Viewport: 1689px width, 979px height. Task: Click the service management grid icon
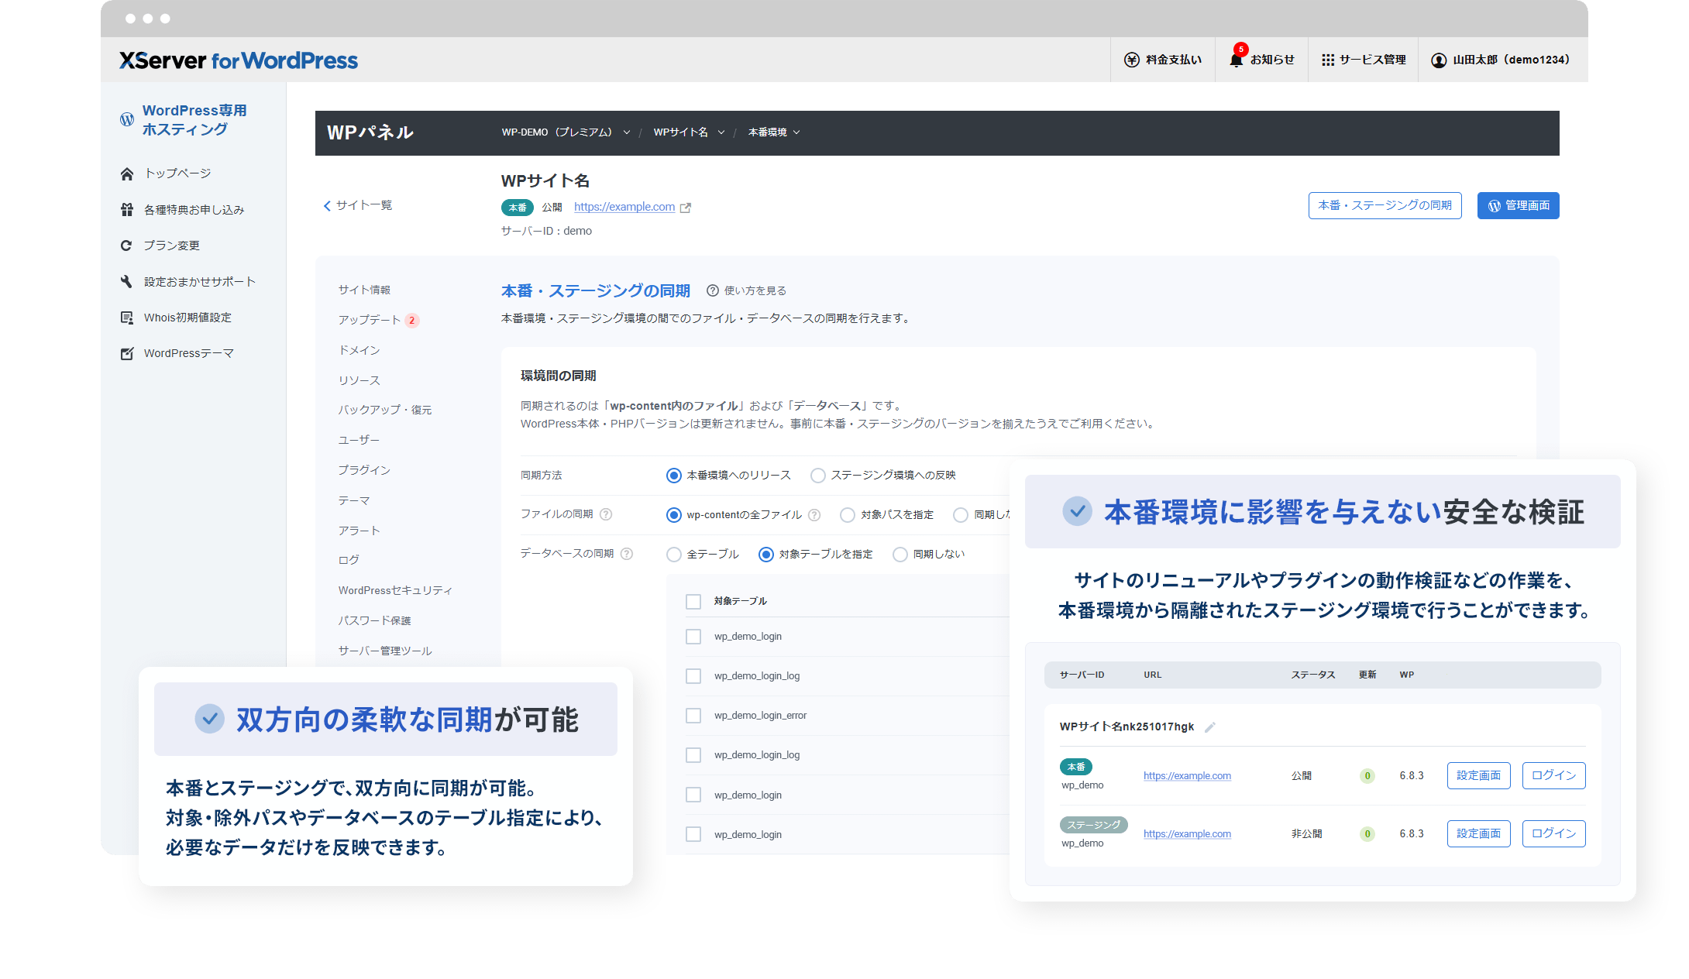coord(1327,60)
